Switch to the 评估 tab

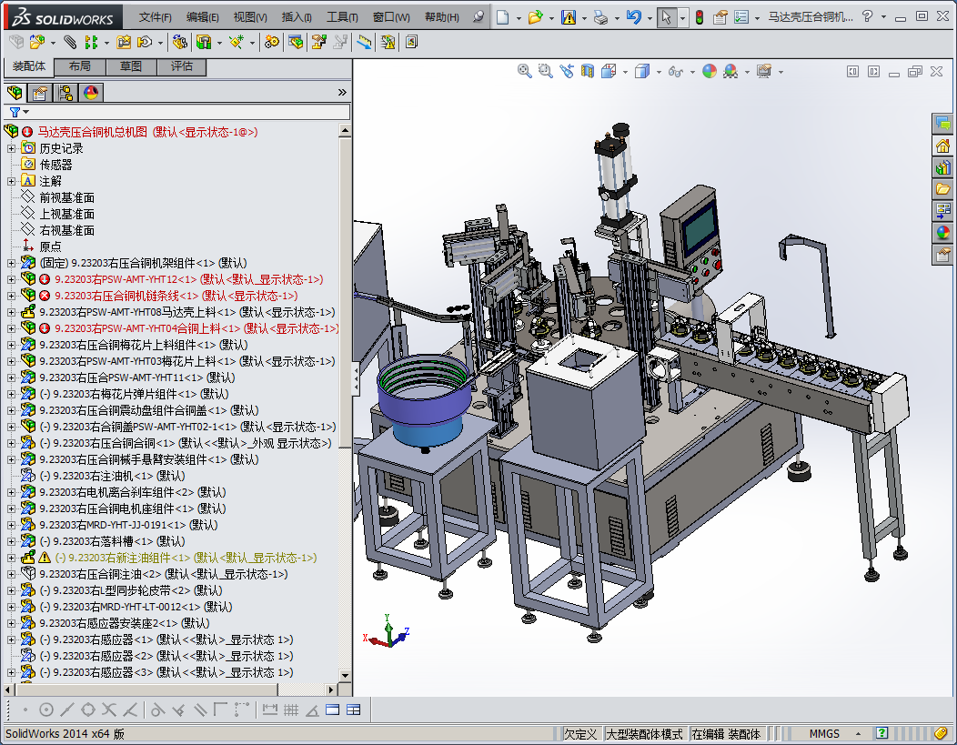click(181, 66)
